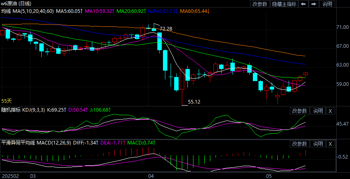Click the MA60:65.44 value
Image resolution: width=350 pixels, height=179 pixels.
(194, 11)
